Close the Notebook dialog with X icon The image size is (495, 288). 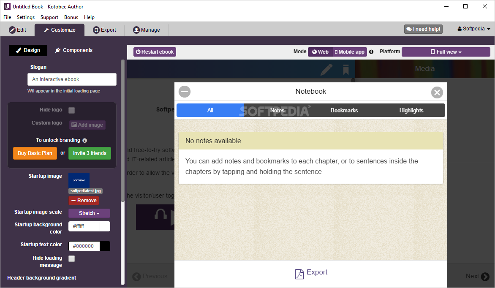437,92
